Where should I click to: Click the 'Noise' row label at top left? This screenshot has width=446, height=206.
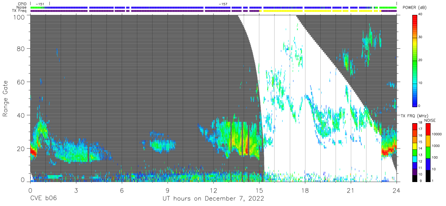click(x=22, y=7)
